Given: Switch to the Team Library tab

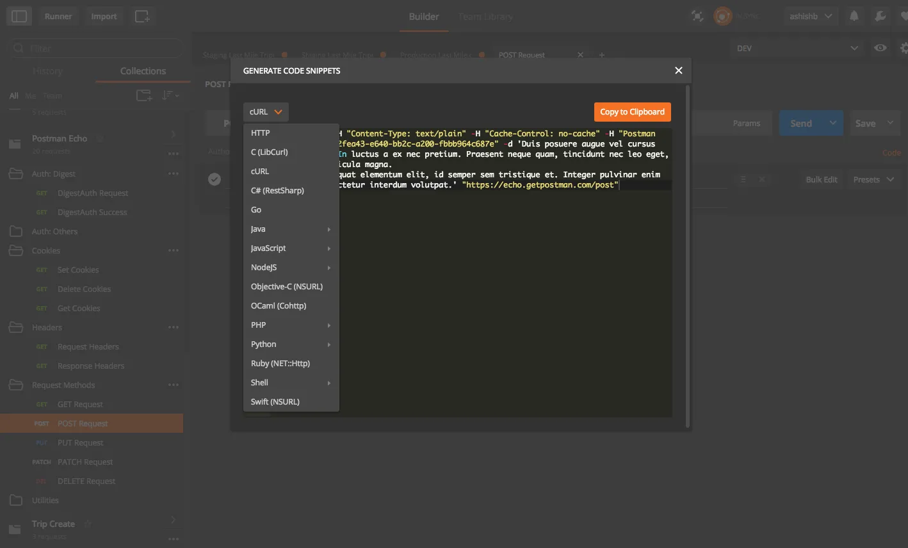Looking at the screenshot, I should [485, 17].
